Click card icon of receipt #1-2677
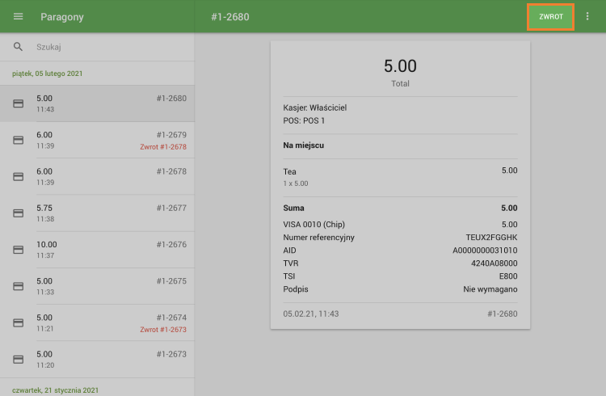Image resolution: width=606 pixels, height=396 pixels. pos(18,213)
